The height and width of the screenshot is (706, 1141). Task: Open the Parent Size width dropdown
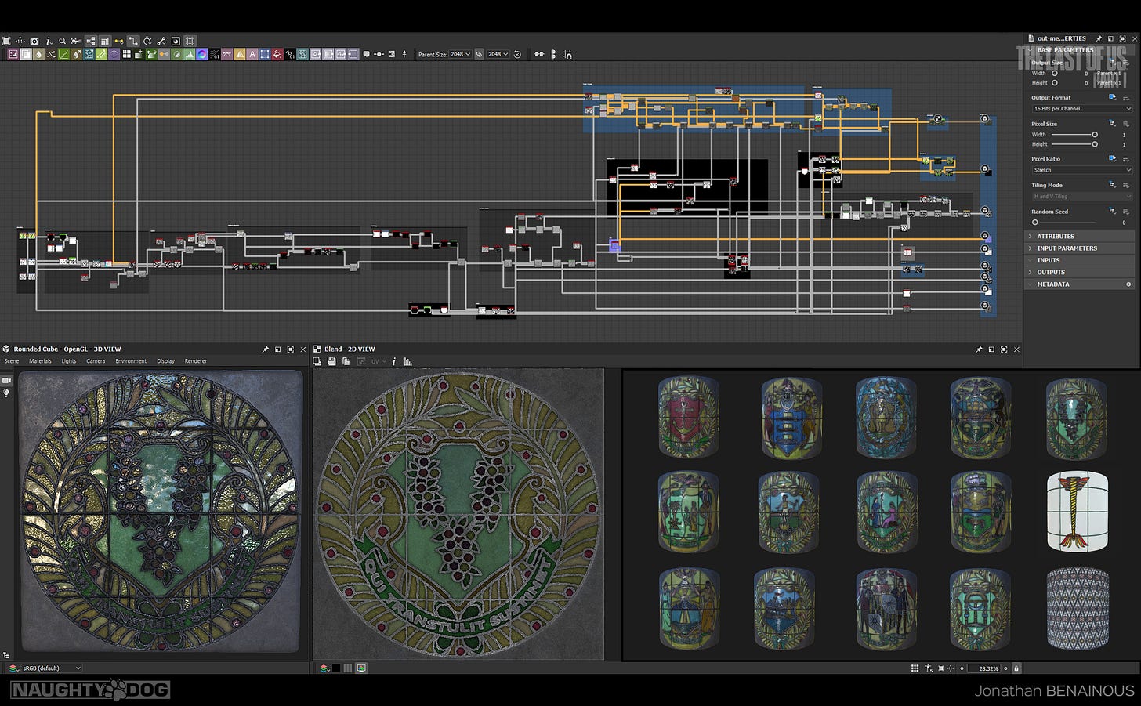click(x=460, y=54)
